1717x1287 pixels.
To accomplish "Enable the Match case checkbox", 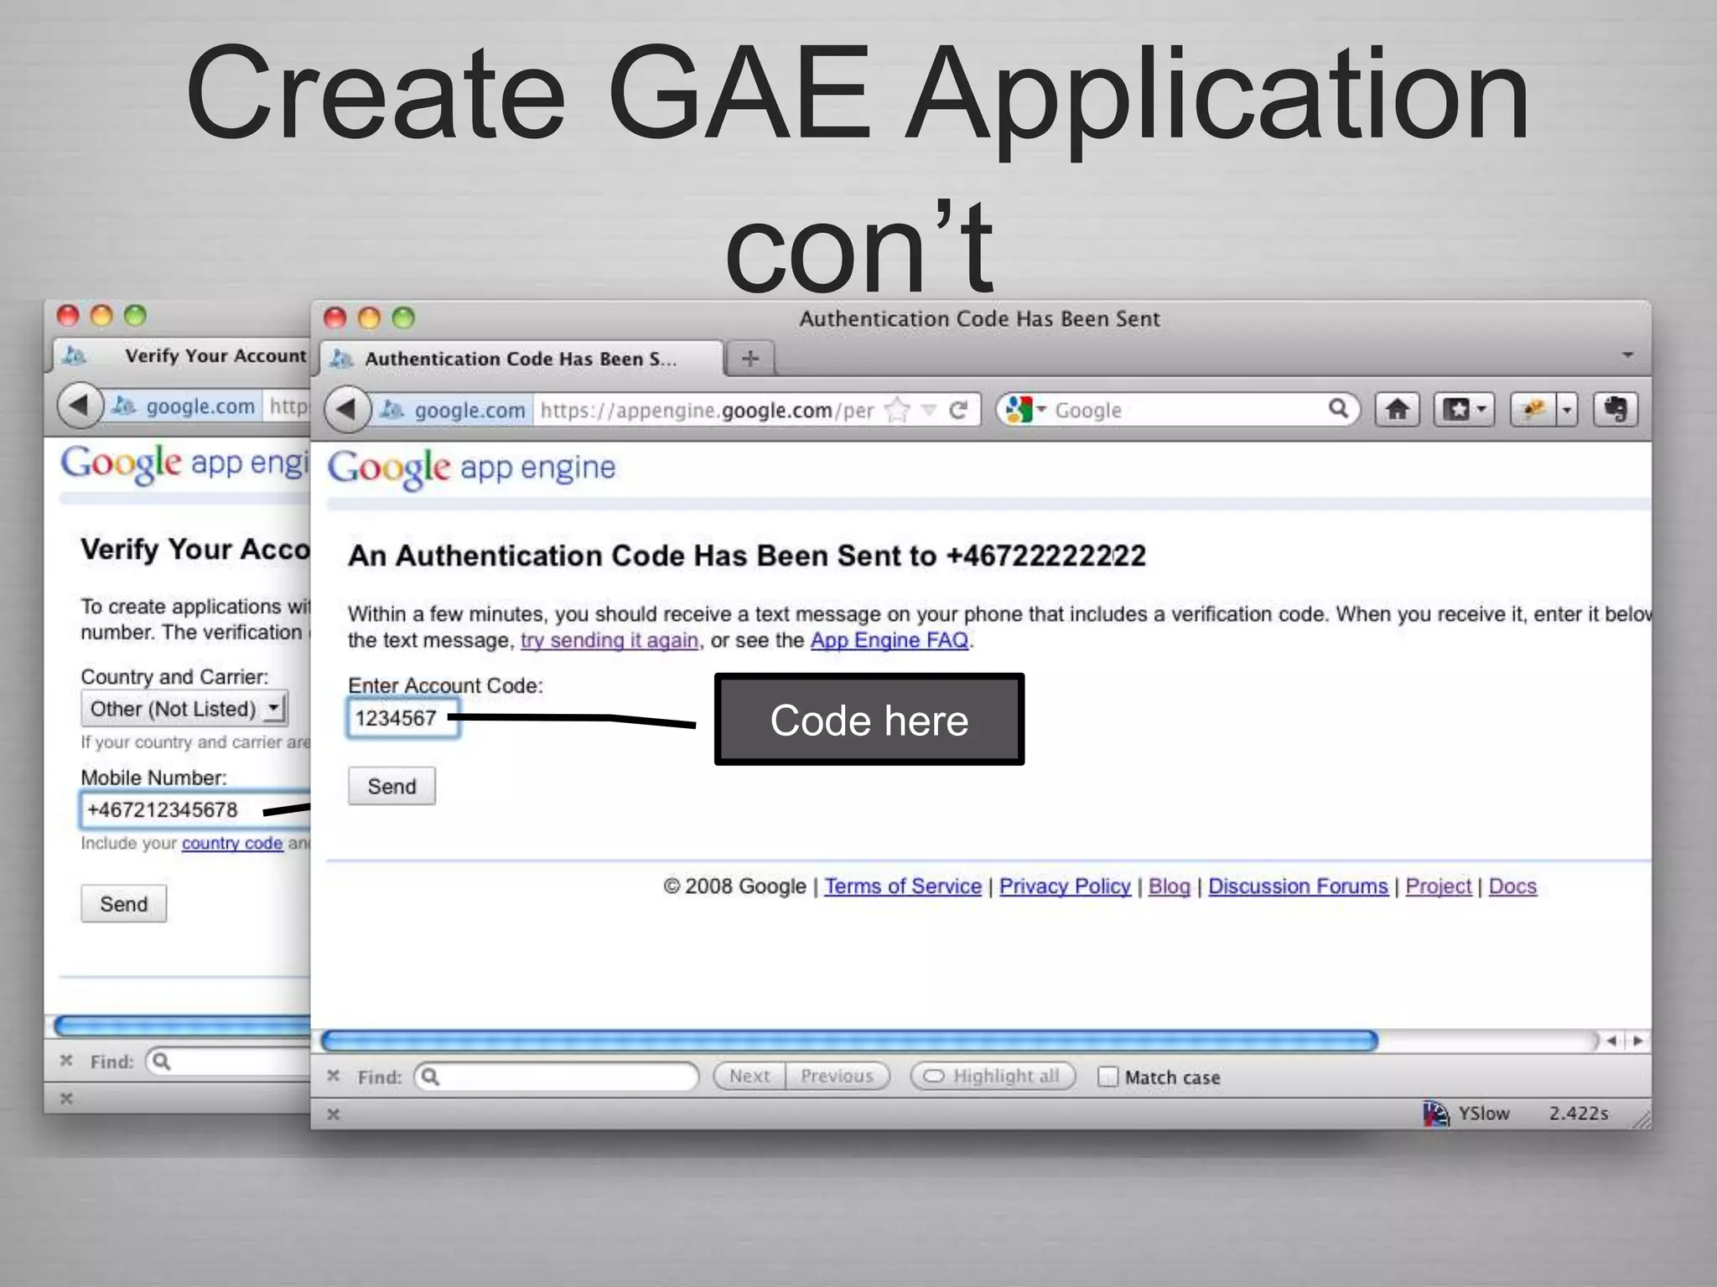I will [x=1107, y=1077].
